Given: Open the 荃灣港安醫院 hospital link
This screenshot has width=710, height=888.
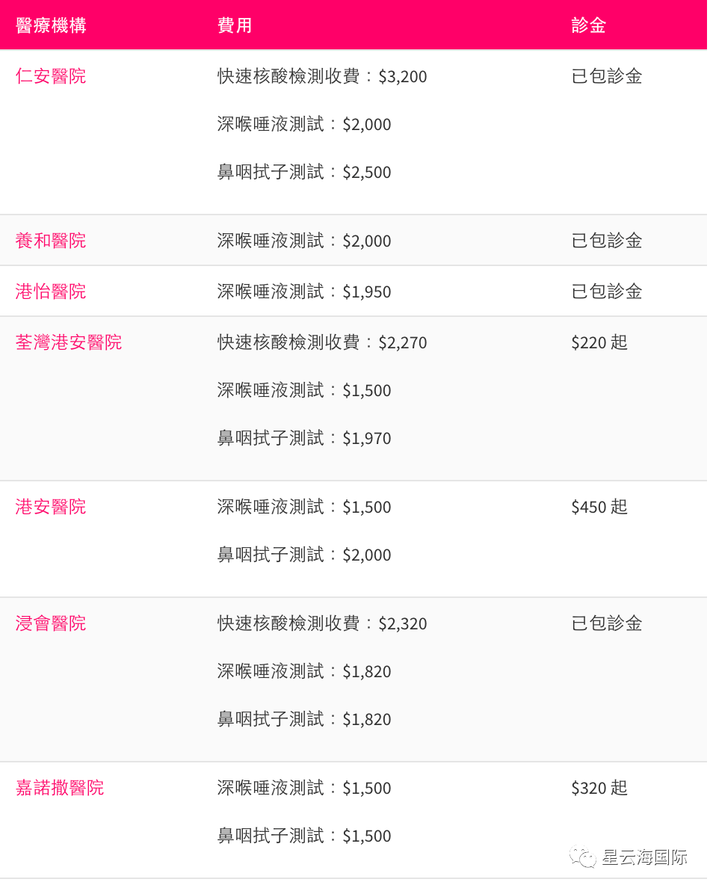Looking at the screenshot, I should 69,342.
